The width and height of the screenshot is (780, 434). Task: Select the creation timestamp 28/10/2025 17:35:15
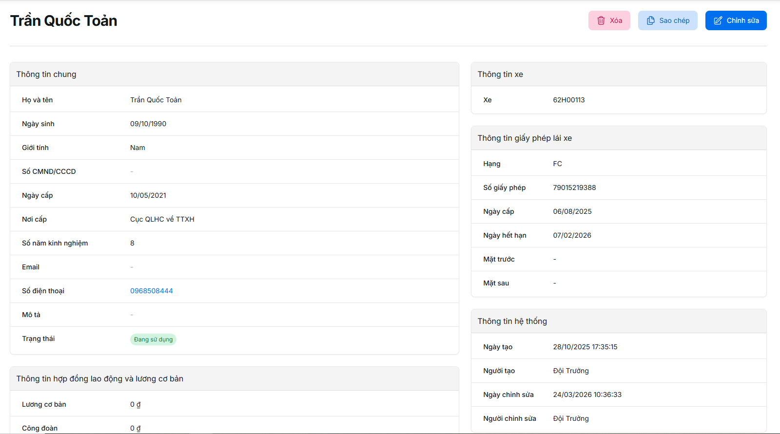585,347
